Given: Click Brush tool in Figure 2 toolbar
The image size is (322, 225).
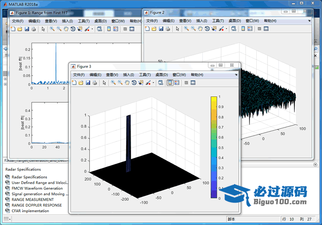Looking at the screenshot, I should coord(221,29).
